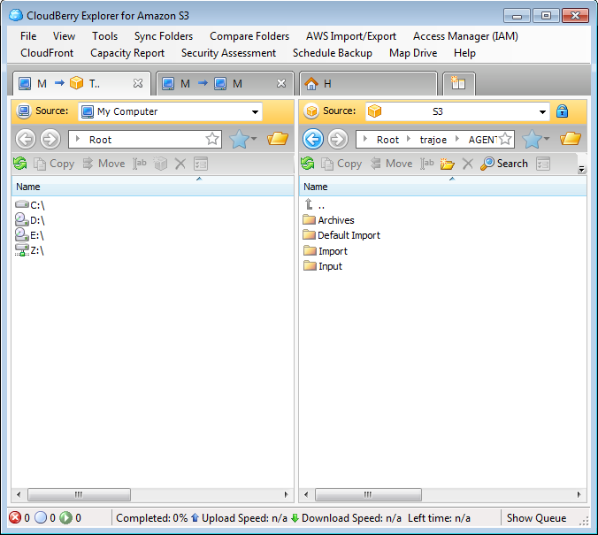Go forward in the S3 pane
Image resolution: width=598 pixels, height=535 pixels.
(338, 139)
